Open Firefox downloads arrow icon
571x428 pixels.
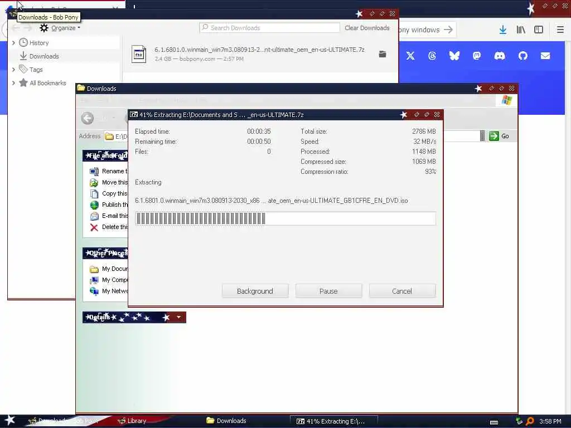[503, 30]
